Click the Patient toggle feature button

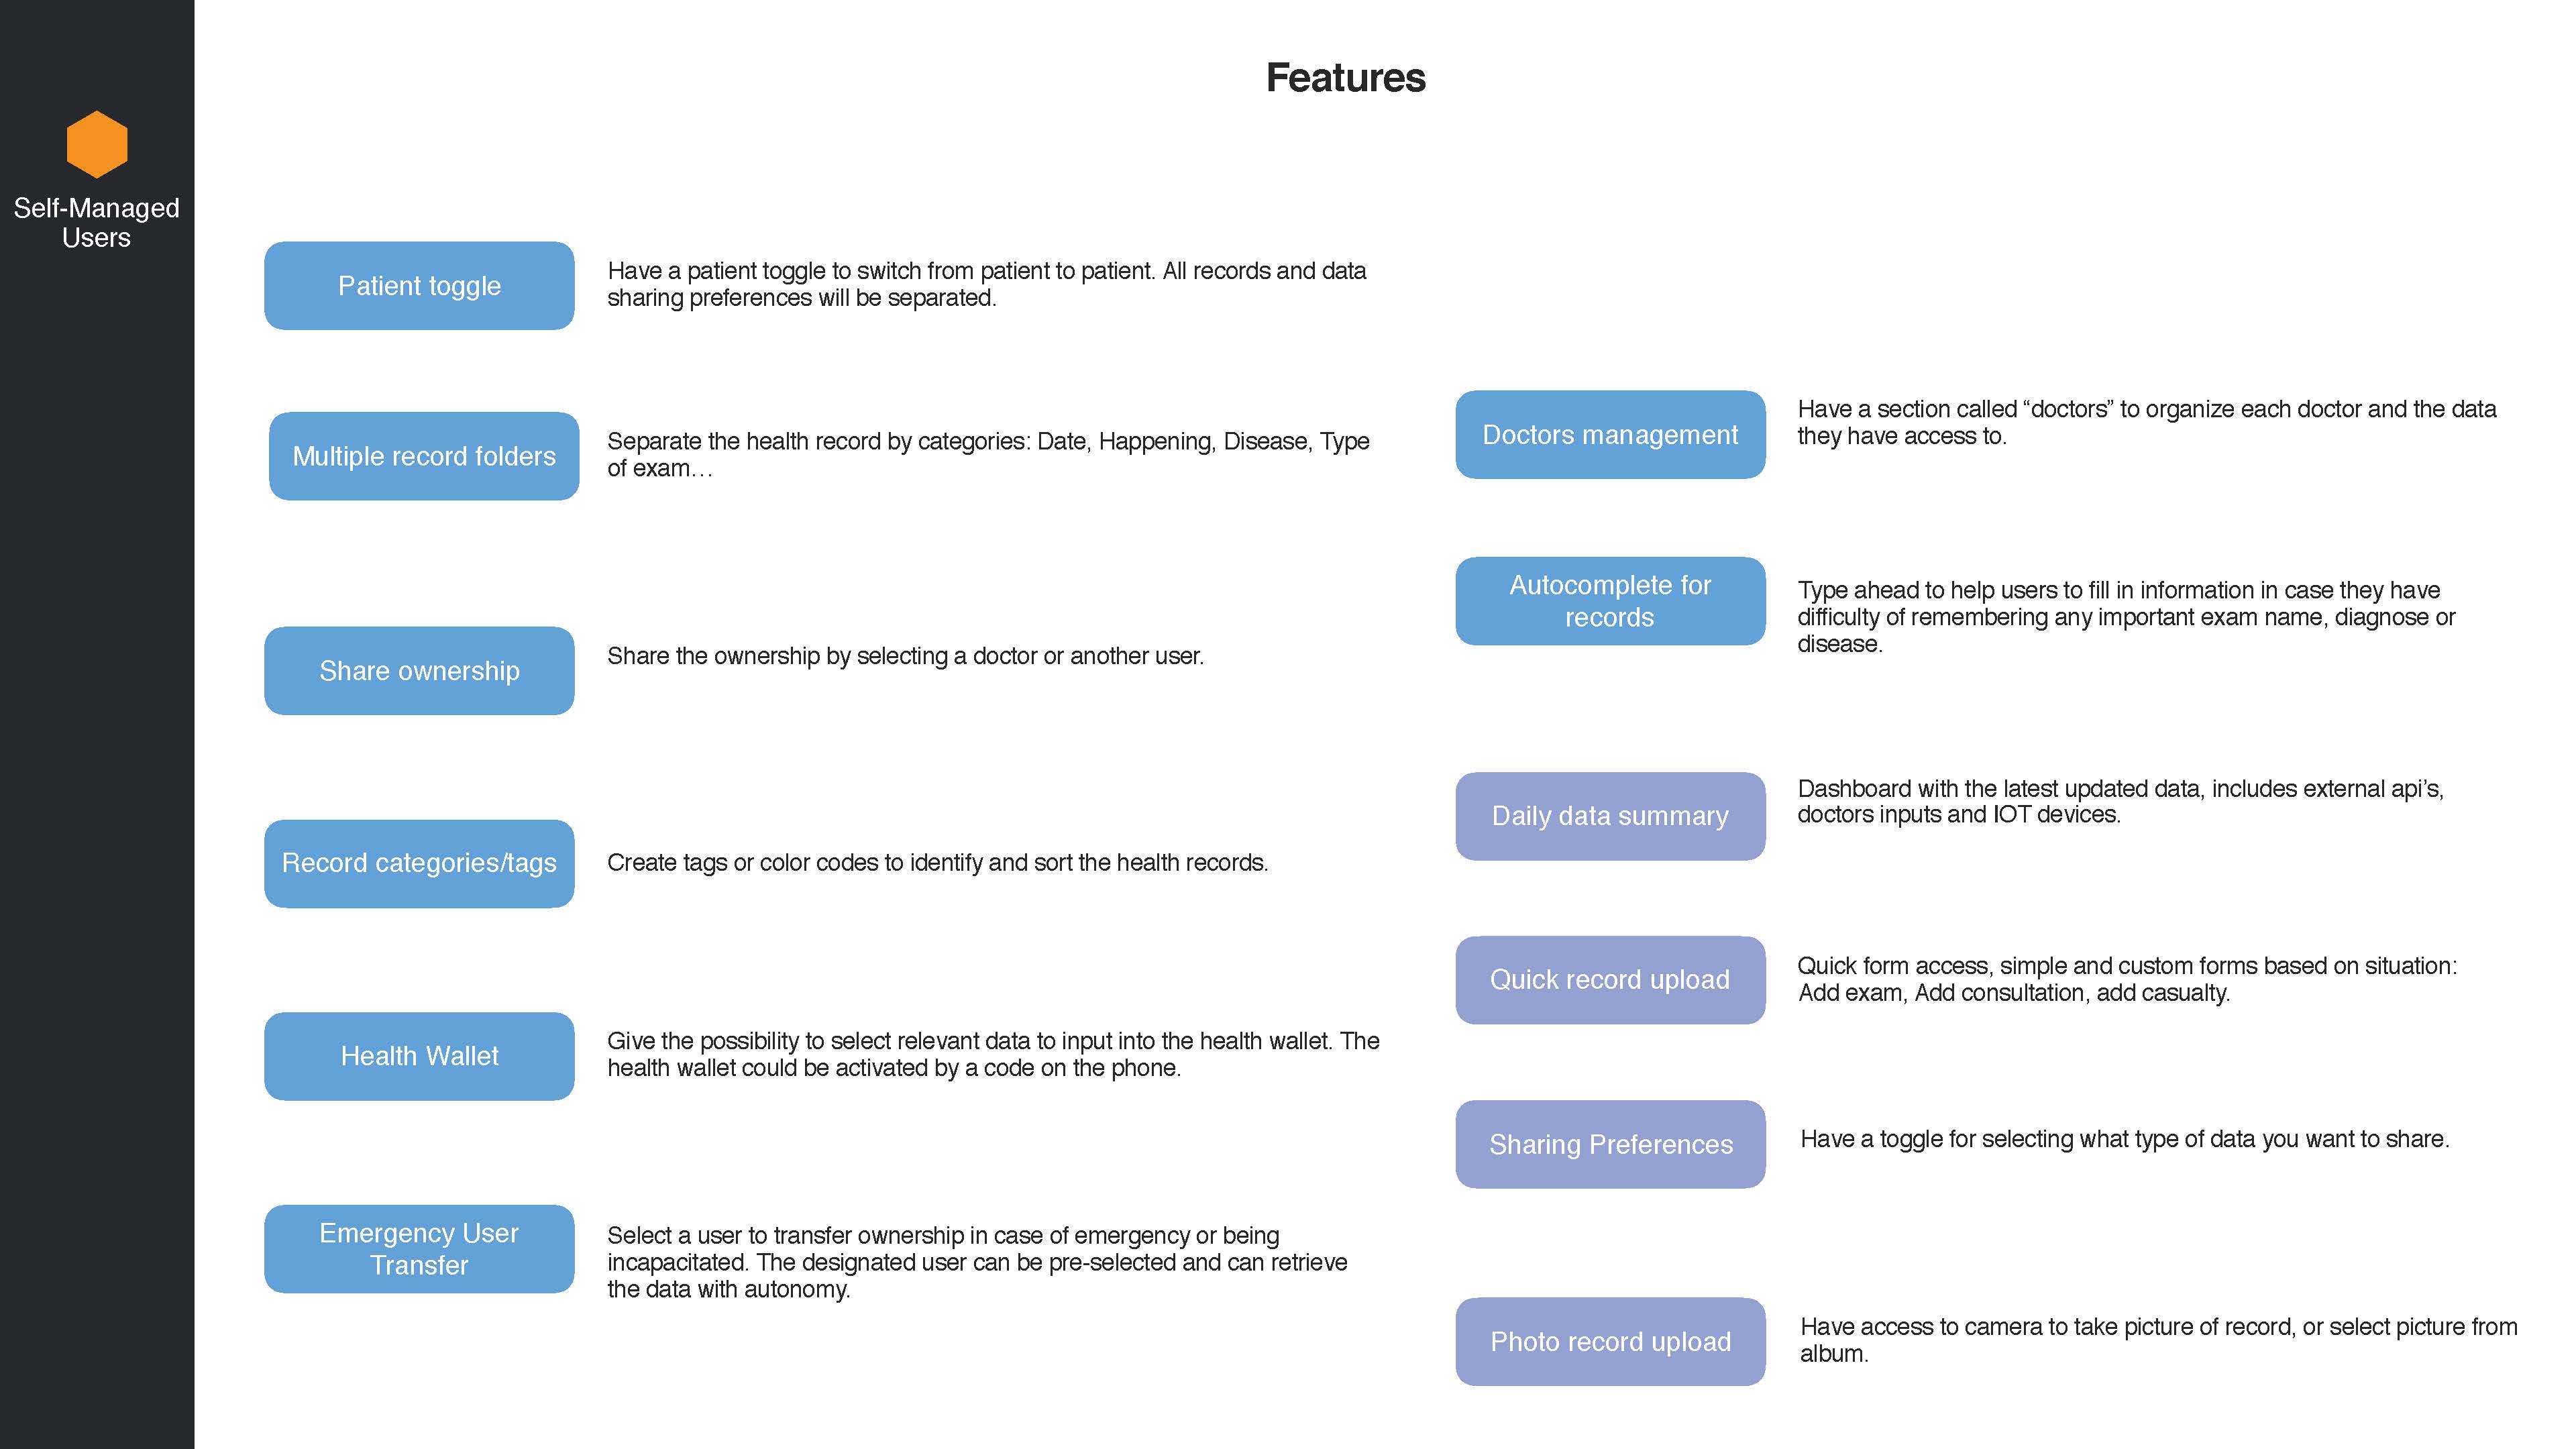pos(419,286)
